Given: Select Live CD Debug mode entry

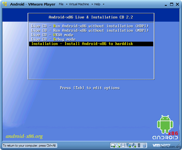Looking at the screenshot, I should click(91, 39).
